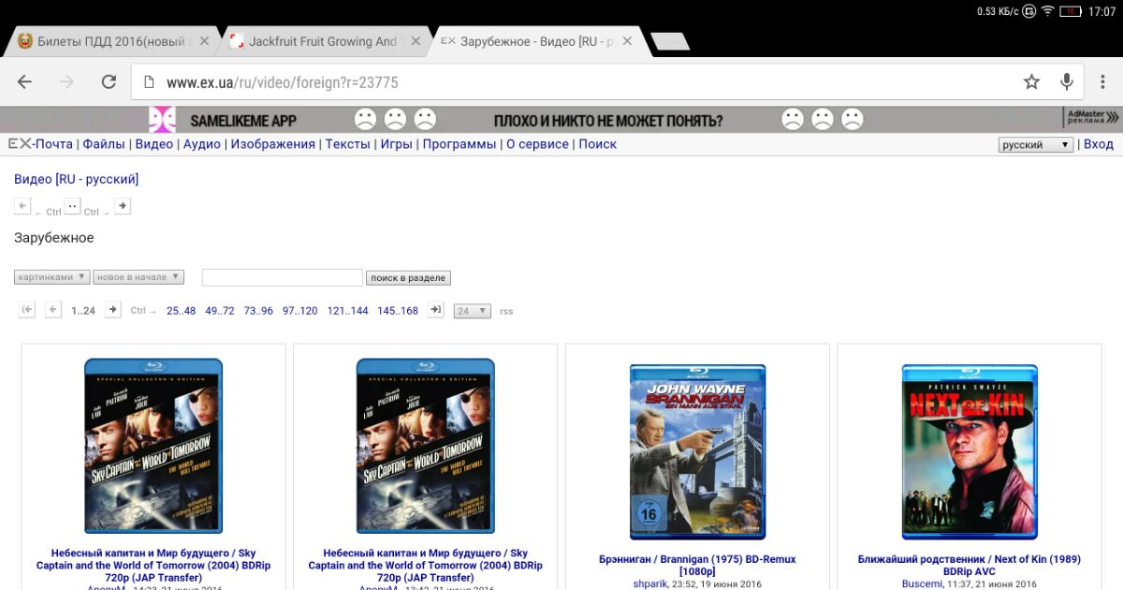
Task: Open uploader shparik profile link
Action: (x=650, y=583)
